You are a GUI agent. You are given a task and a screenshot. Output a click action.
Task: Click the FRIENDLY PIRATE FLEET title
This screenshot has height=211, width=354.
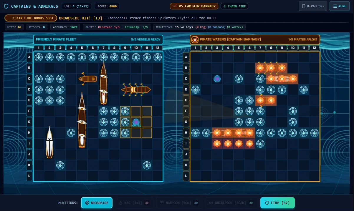point(56,39)
